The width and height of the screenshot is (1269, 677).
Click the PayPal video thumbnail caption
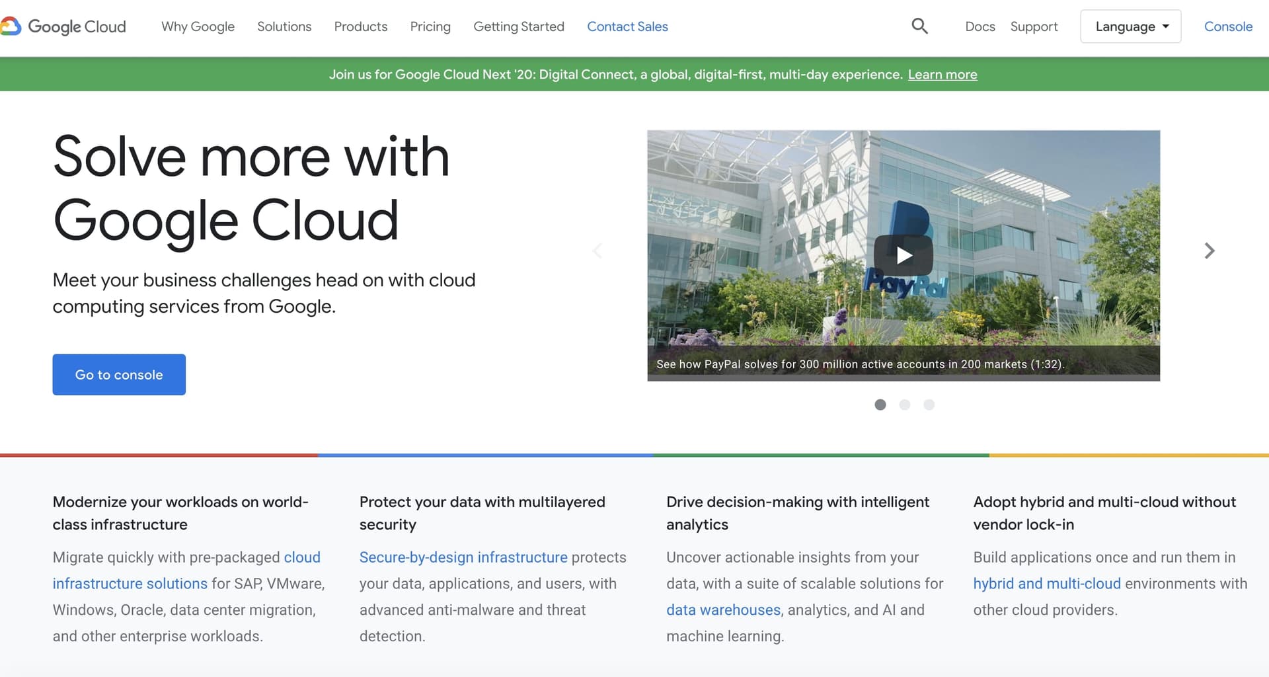tap(860, 364)
